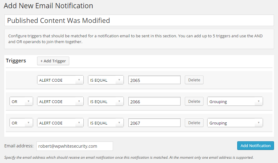Open ALERT CODE dropdown for trigger 2065
Screen dimensions: 278x163
(60, 80)
